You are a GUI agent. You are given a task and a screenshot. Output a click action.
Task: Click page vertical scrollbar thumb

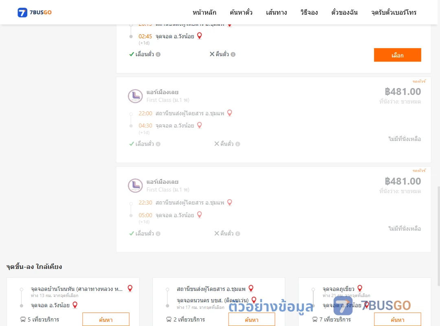439,236
